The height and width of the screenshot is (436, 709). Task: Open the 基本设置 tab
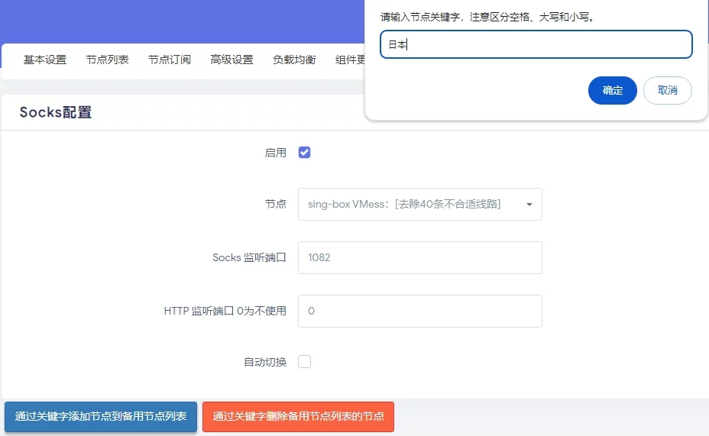(x=45, y=60)
